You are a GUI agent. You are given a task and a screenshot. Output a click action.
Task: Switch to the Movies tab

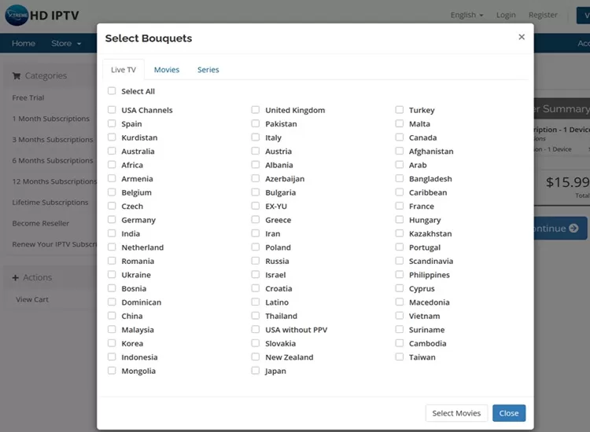coord(167,70)
